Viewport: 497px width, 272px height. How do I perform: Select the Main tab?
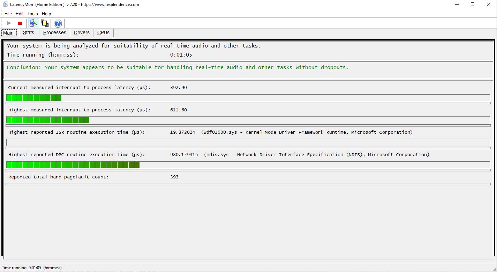(8, 33)
